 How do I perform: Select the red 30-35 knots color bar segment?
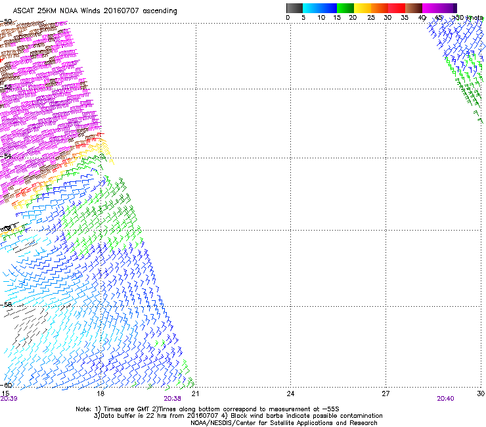(x=397, y=8)
